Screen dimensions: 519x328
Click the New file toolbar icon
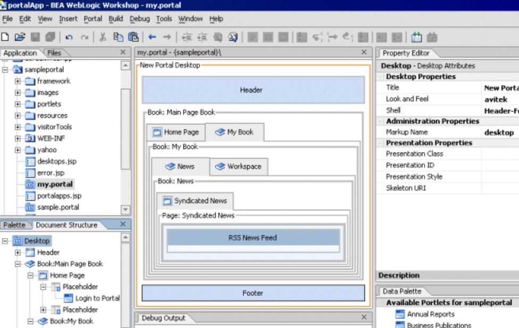click(5, 37)
